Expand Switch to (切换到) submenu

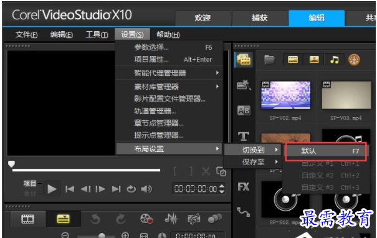(253, 150)
